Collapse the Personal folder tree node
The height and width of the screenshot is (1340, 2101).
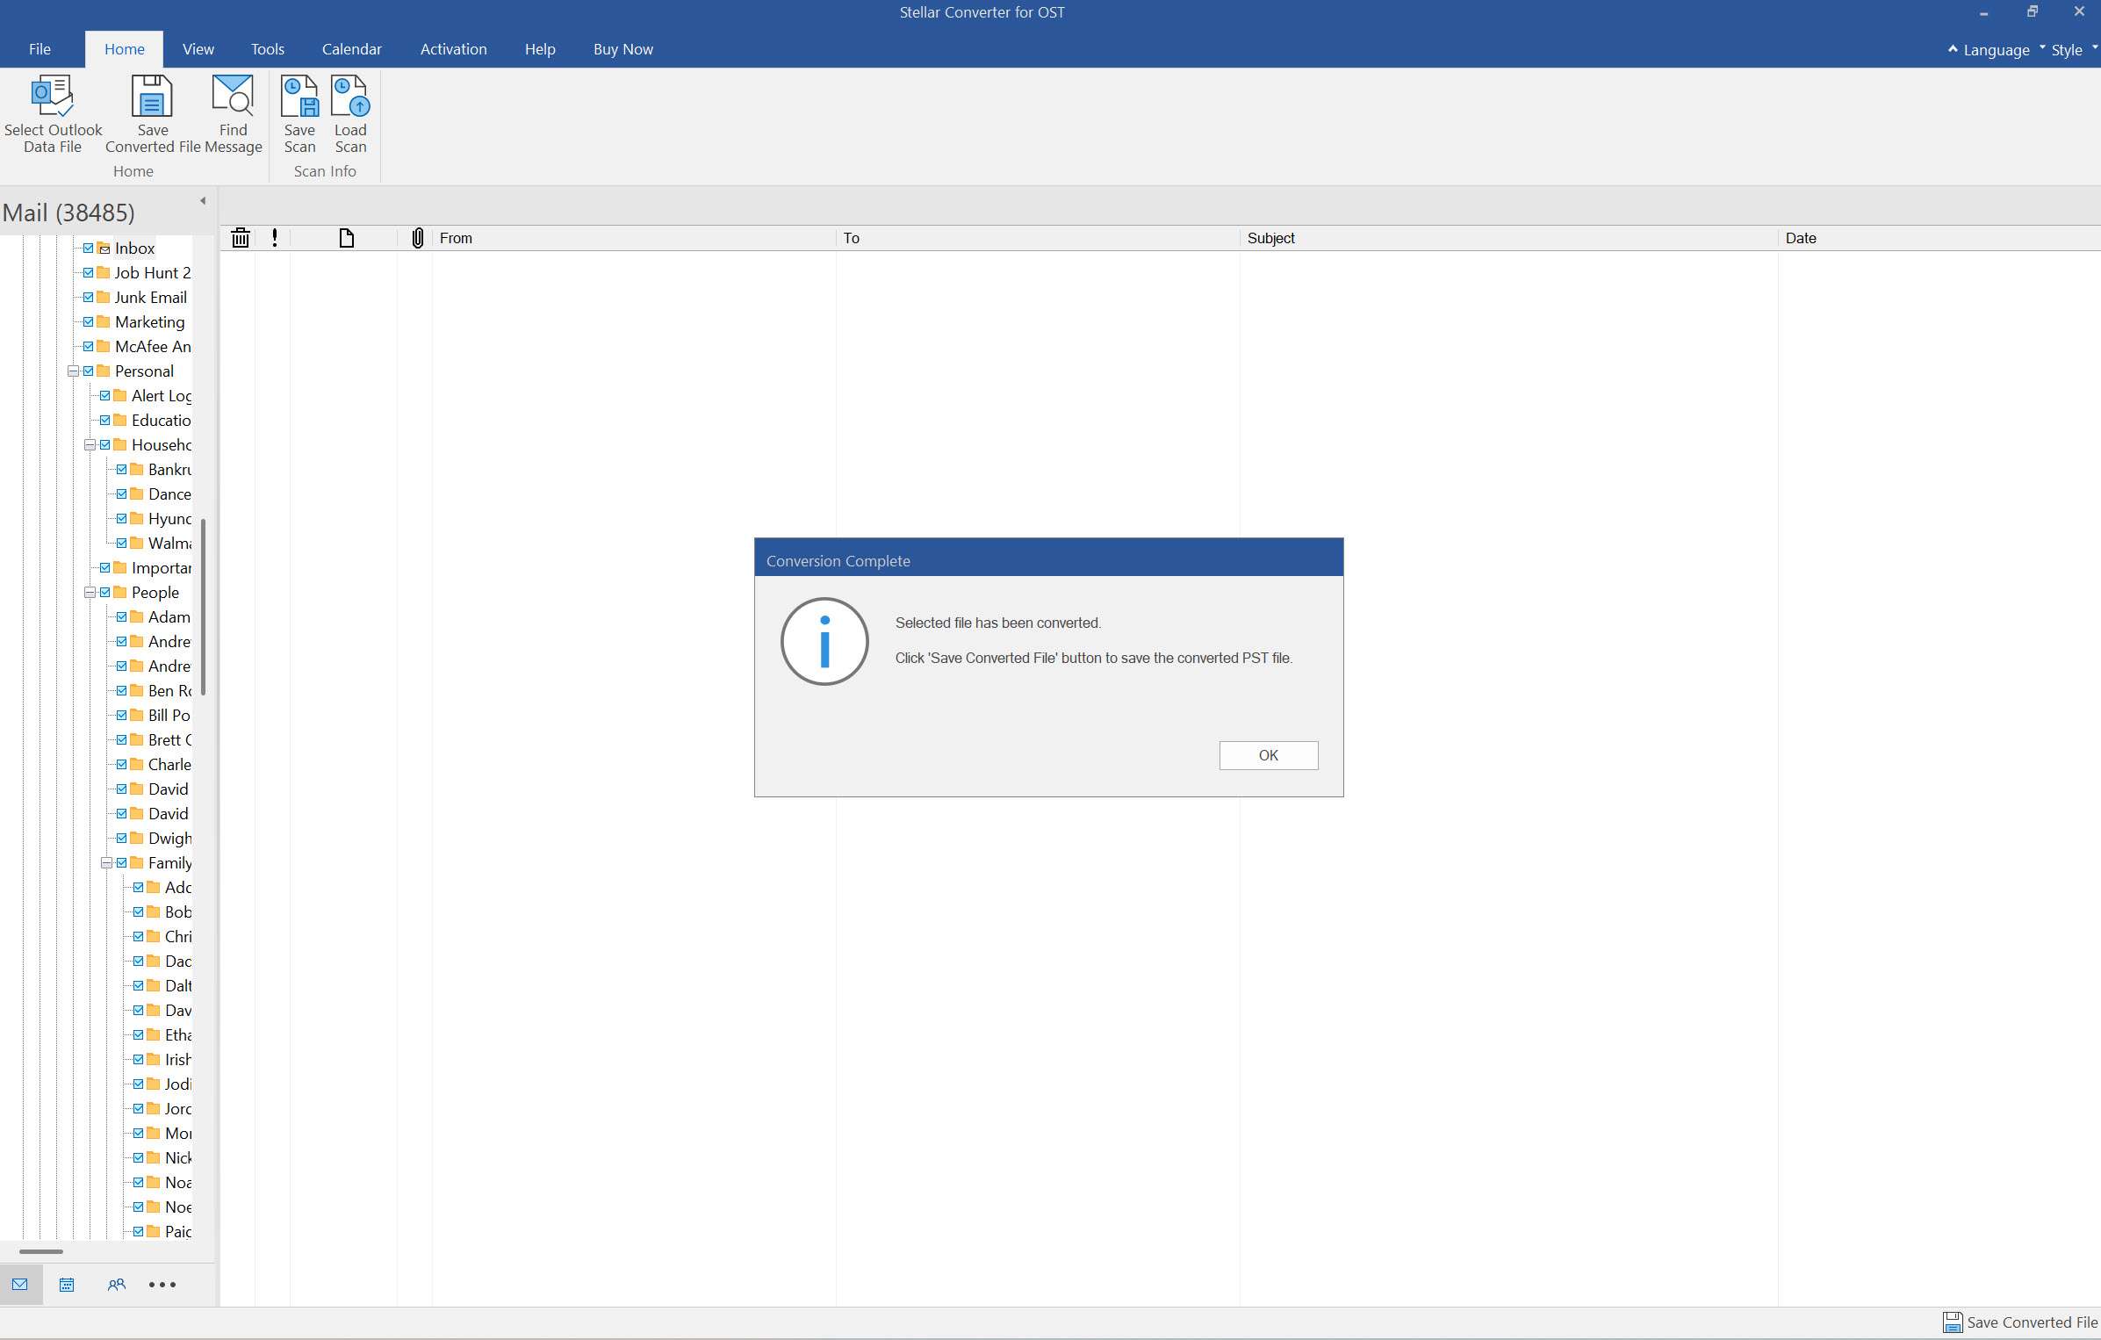point(73,371)
